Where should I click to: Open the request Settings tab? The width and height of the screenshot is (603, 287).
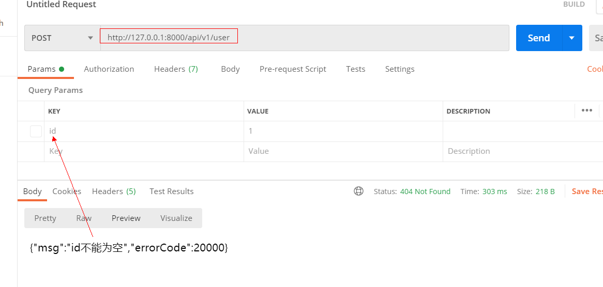(x=400, y=69)
